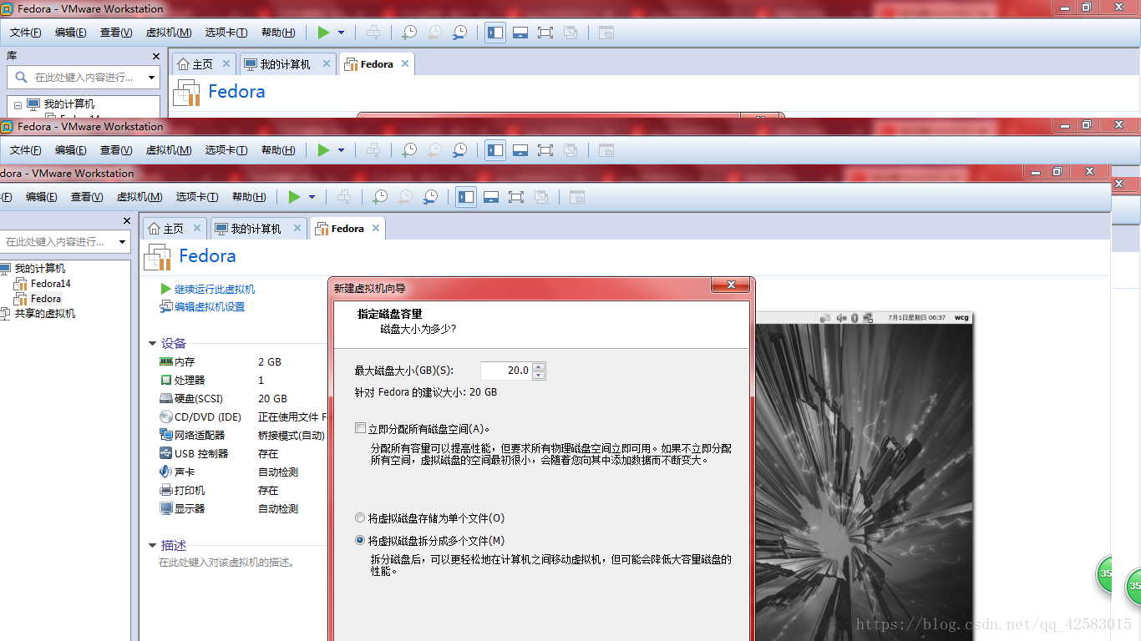Take a snapshot via front window clock-plus icon

380,197
